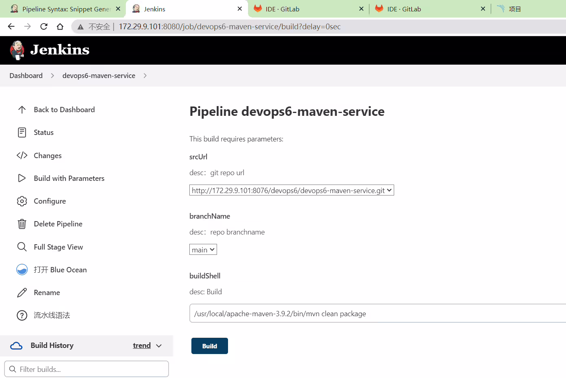The height and width of the screenshot is (378, 566).
Task: Go to Dashboard via breadcrumb
Action: pyautogui.click(x=26, y=76)
